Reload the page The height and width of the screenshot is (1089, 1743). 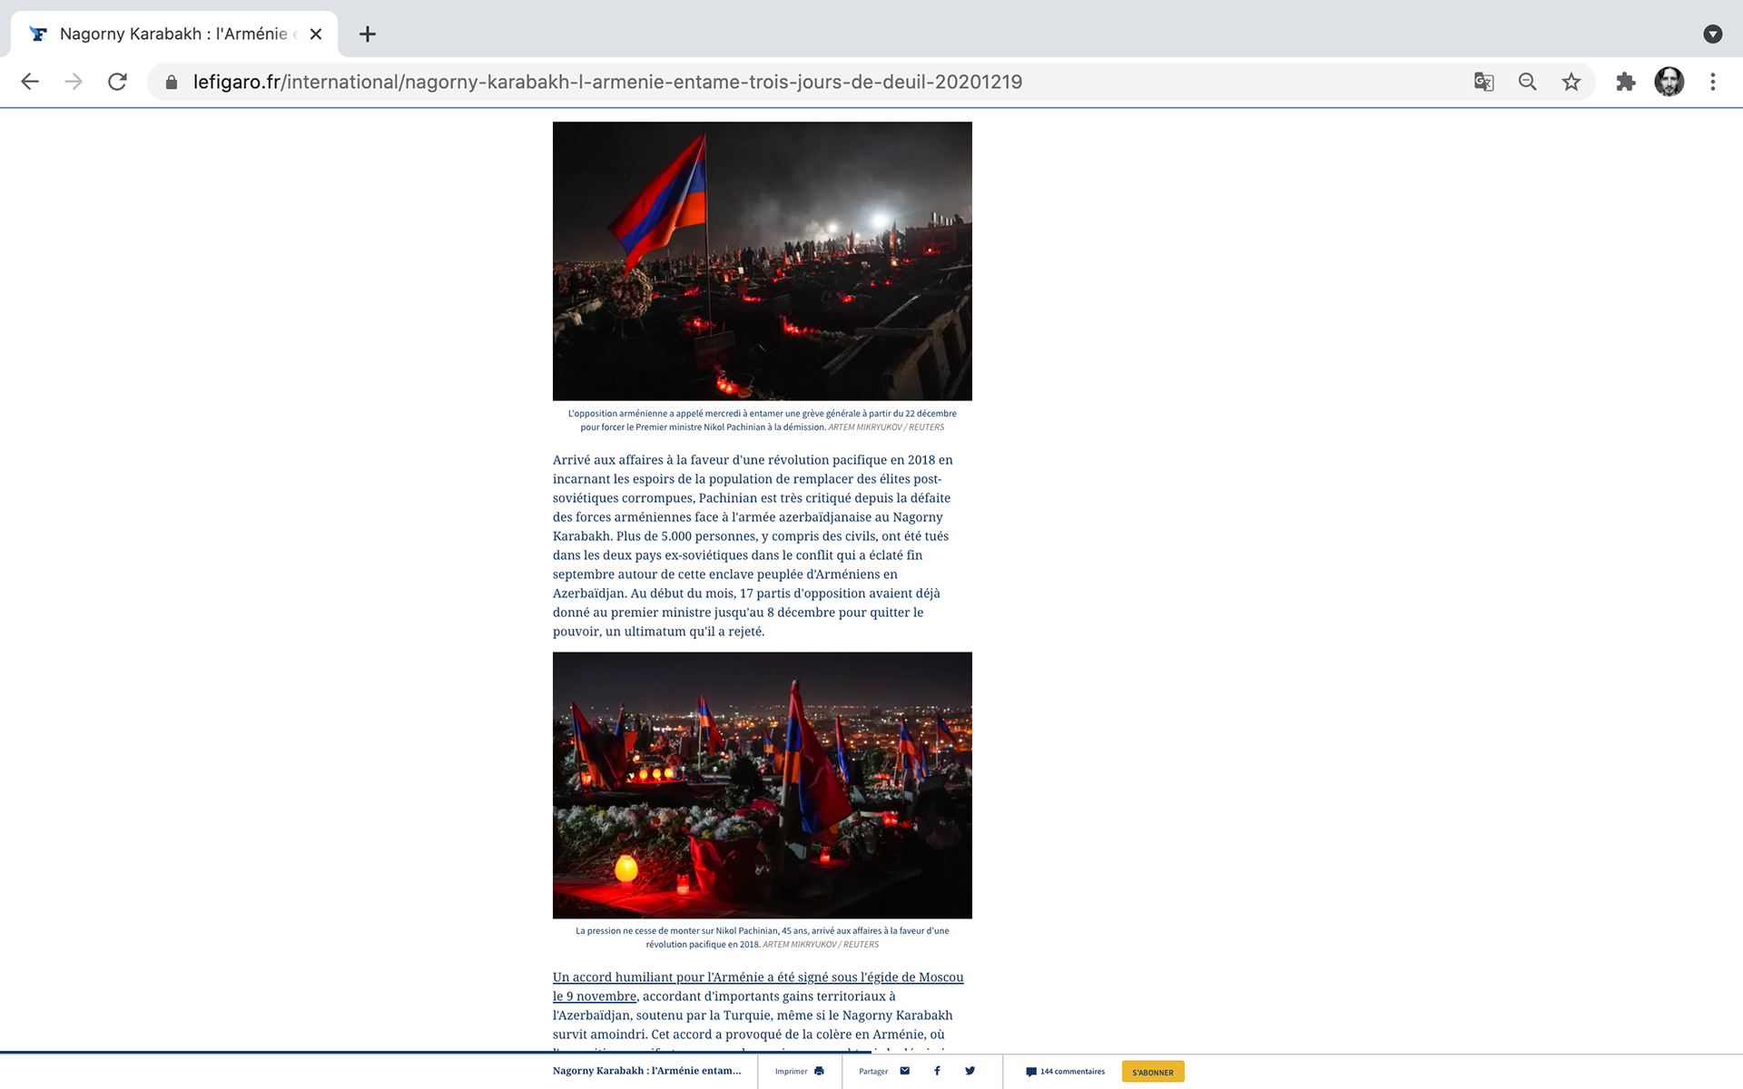click(117, 82)
